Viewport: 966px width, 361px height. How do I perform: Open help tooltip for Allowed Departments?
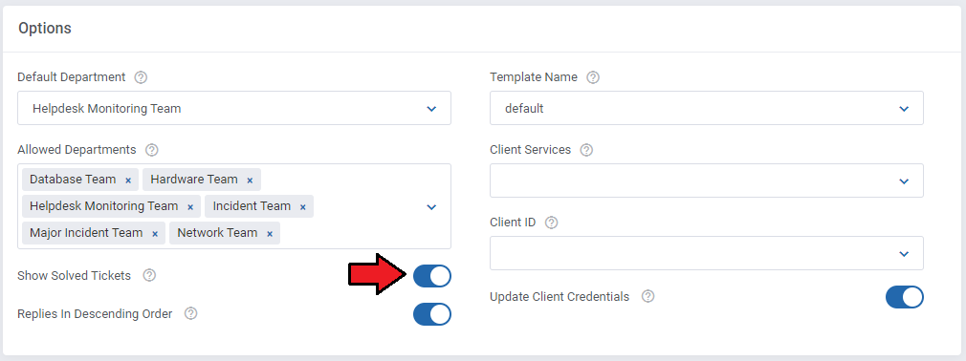[x=152, y=150]
